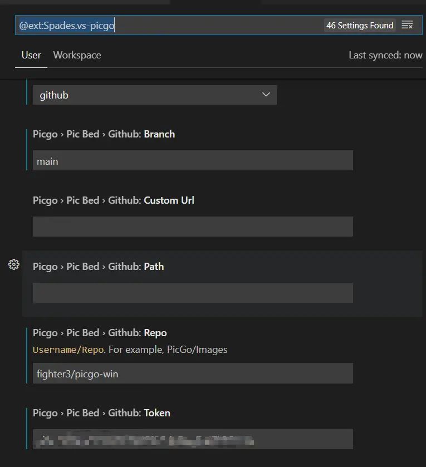Screen dimensions: 426x467
Task: Click the Last synced: now link
Action: [385, 55]
